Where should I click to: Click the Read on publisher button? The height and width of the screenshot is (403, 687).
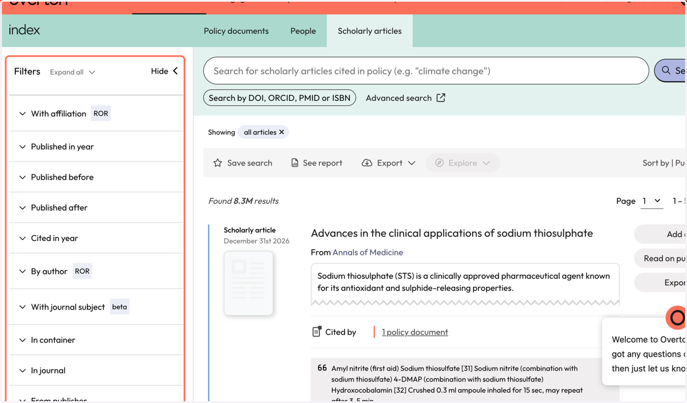661,258
